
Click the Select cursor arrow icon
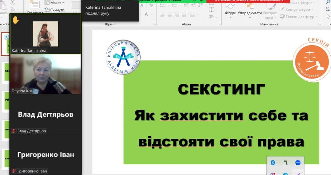(x=328, y=16)
